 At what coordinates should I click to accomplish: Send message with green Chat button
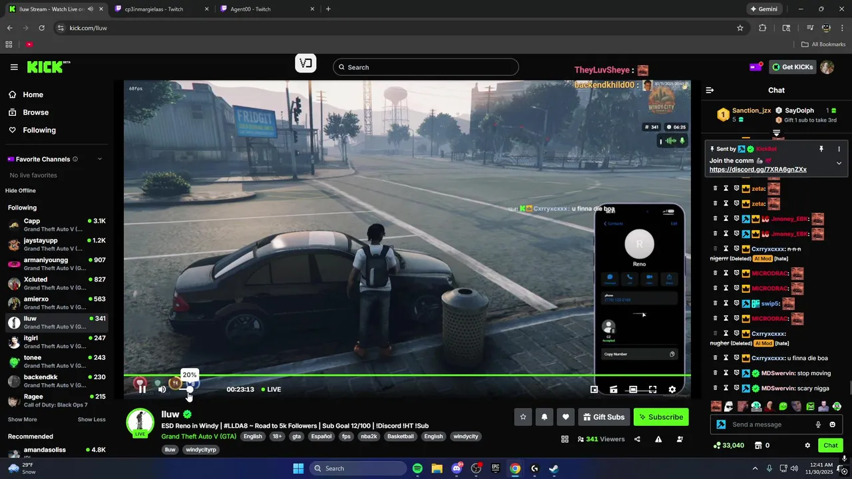[831, 445]
